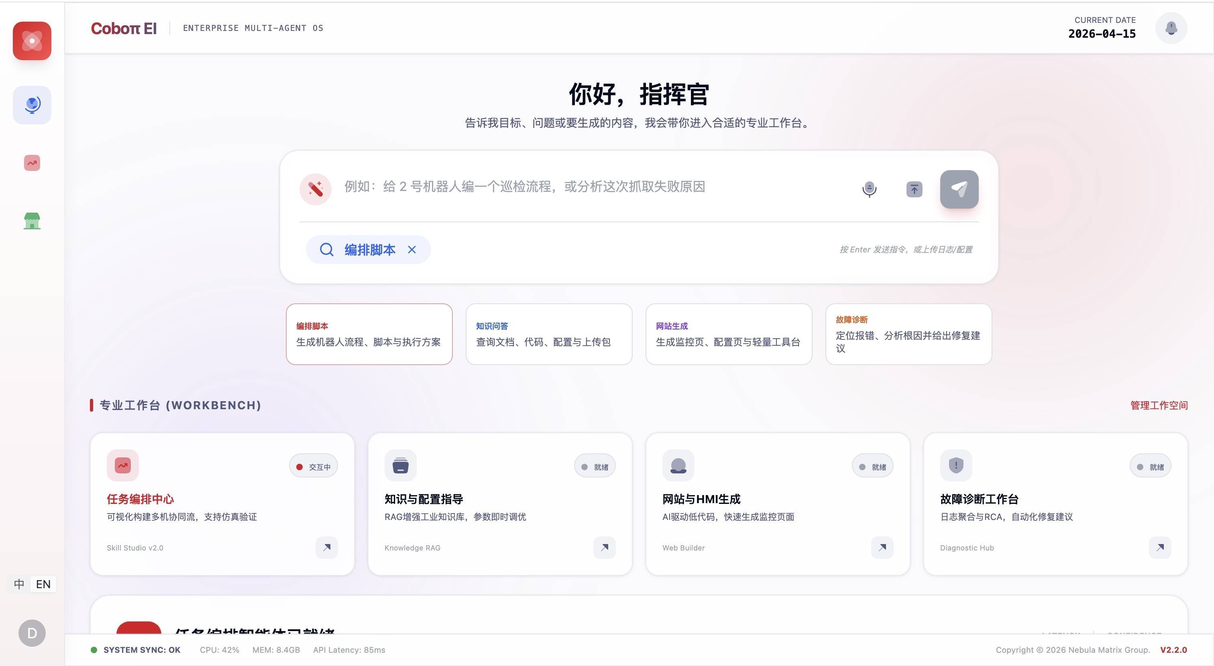Click the 故障诊断工作台 title
1214x666 pixels.
979,499
